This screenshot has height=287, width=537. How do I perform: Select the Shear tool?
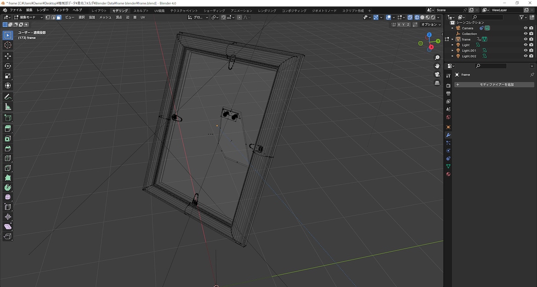click(8, 227)
